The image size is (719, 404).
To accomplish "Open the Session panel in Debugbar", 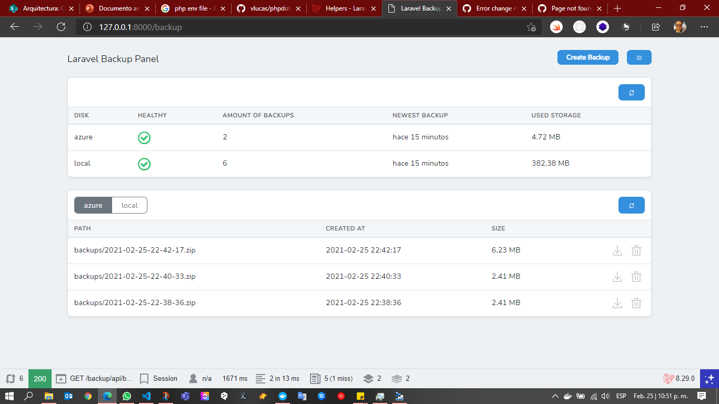I will point(165,378).
